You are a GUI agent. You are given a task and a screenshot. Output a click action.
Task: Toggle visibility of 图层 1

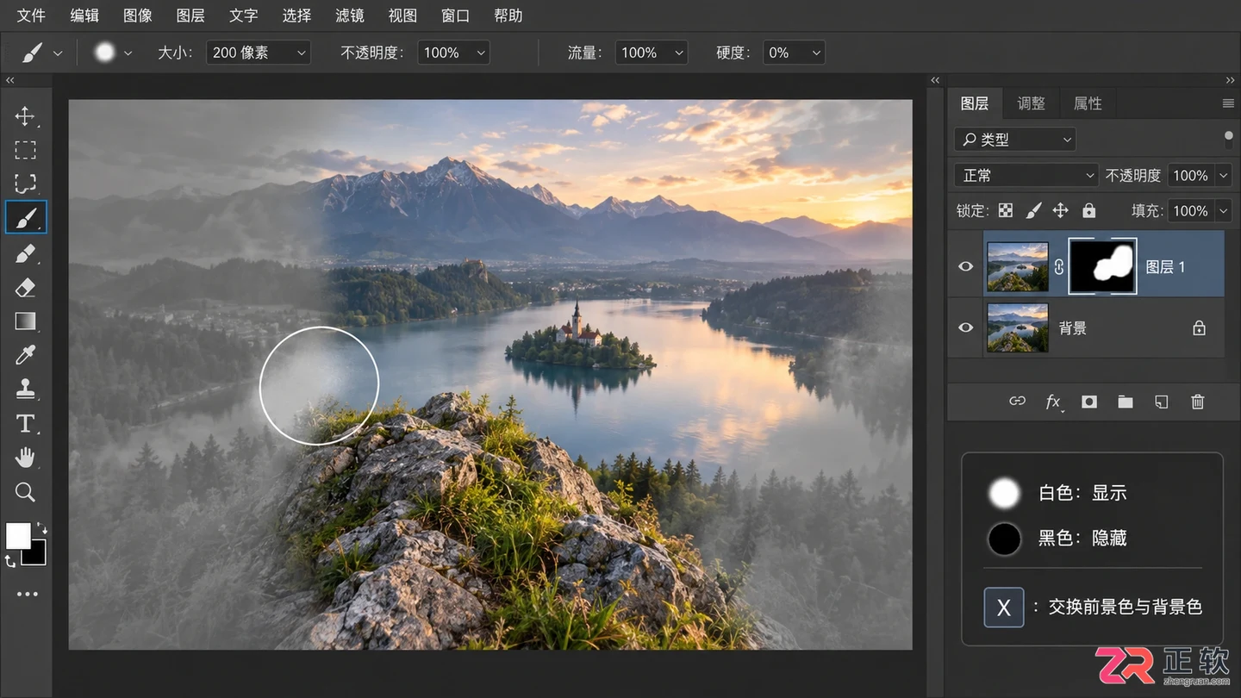pyautogui.click(x=965, y=266)
